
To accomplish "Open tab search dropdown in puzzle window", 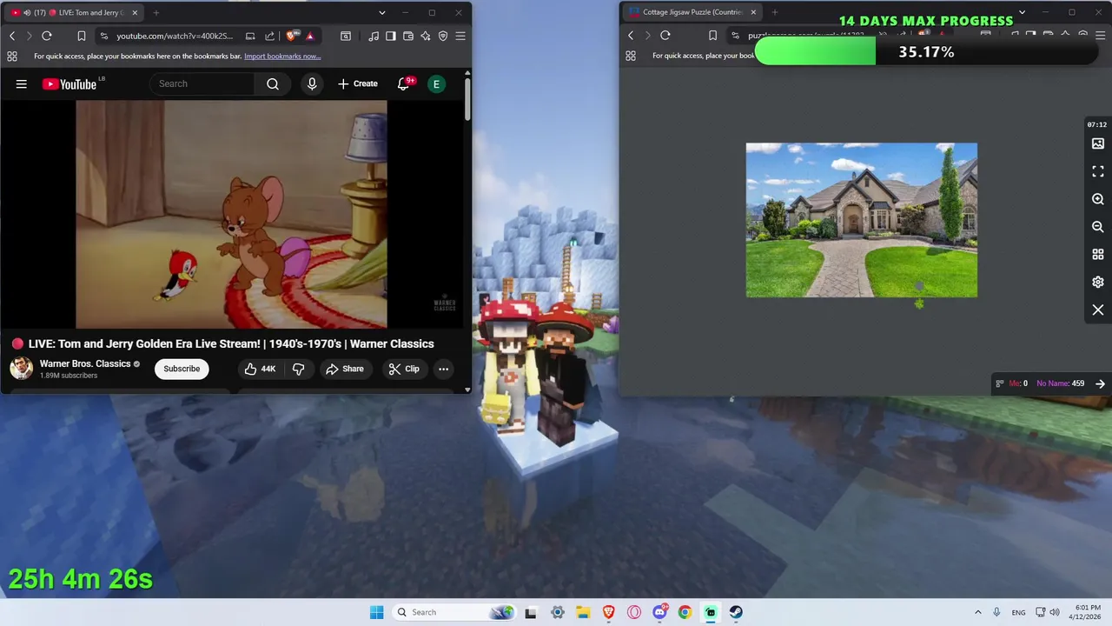I will point(1022,12).
